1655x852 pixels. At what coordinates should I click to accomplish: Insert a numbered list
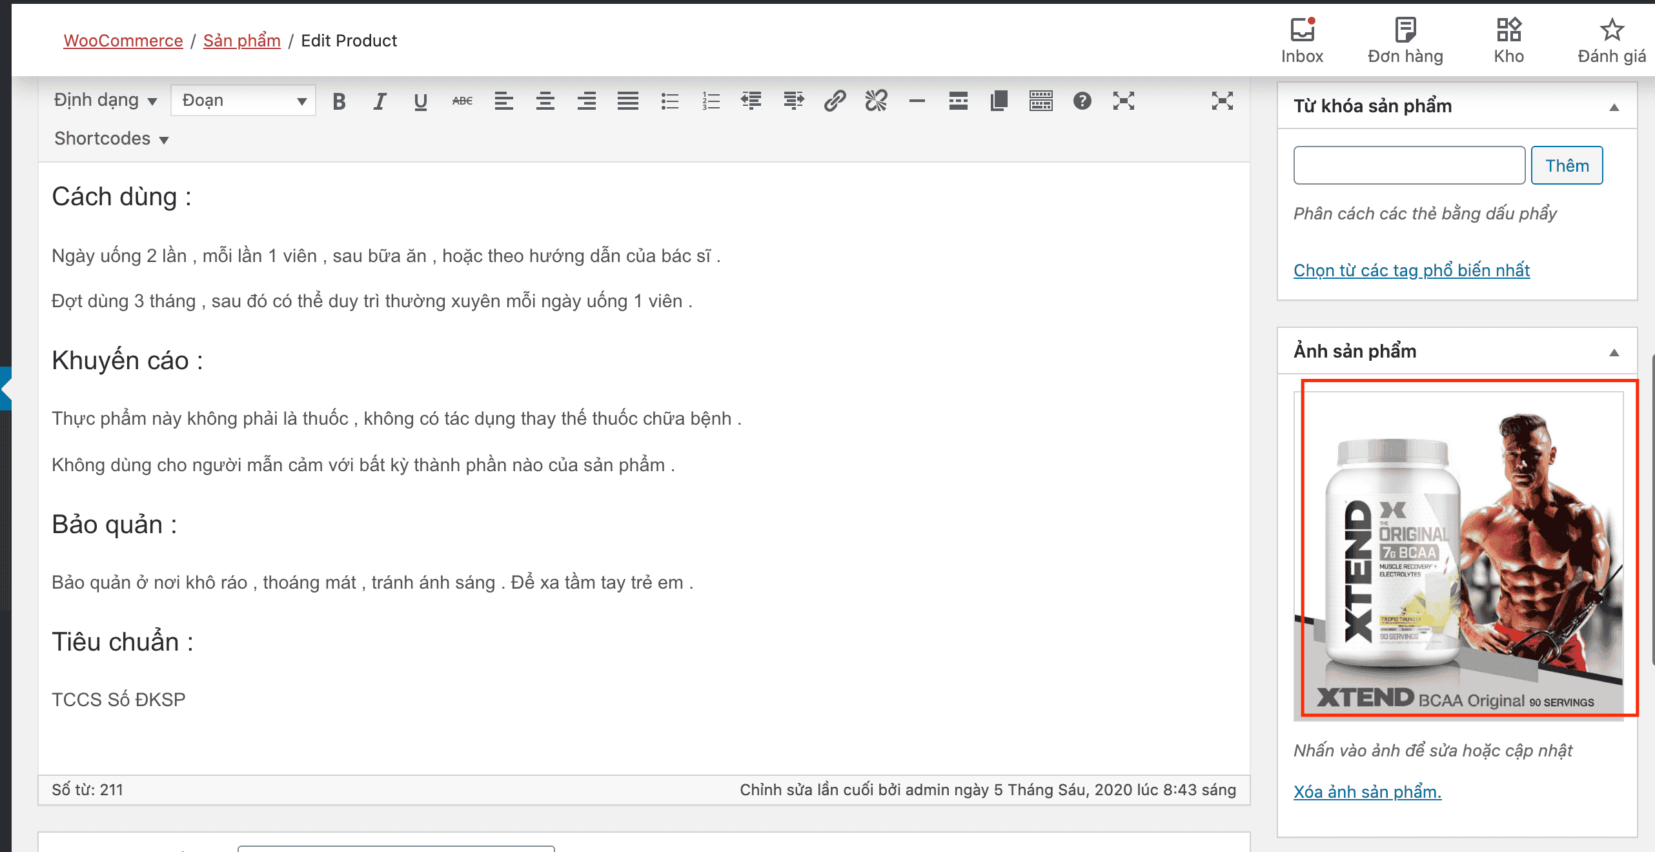[x=711, y=101]
